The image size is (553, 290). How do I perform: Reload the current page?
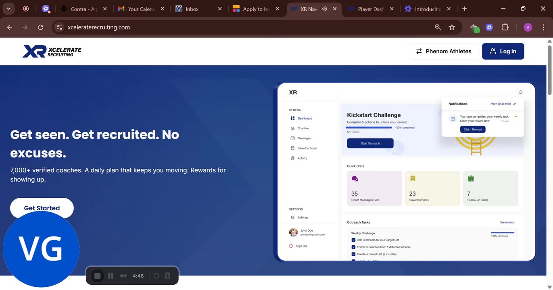(x=40, y=27)
